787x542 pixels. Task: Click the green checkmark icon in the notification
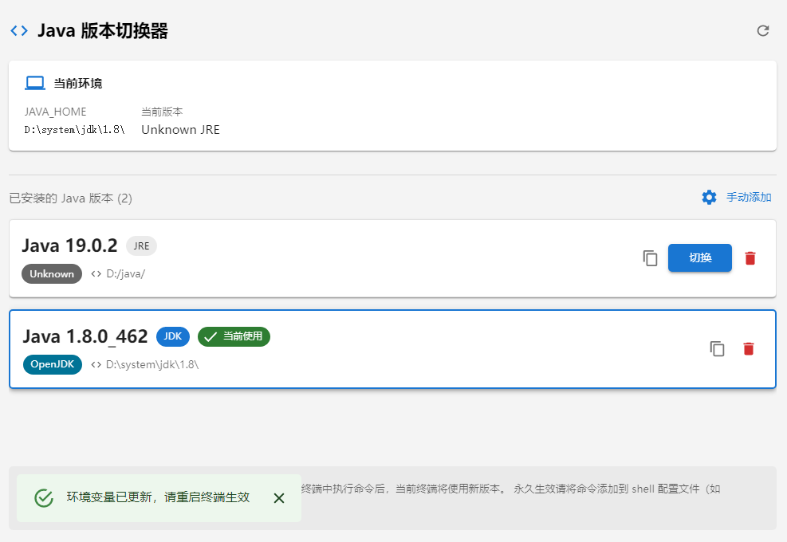[44, 498]
